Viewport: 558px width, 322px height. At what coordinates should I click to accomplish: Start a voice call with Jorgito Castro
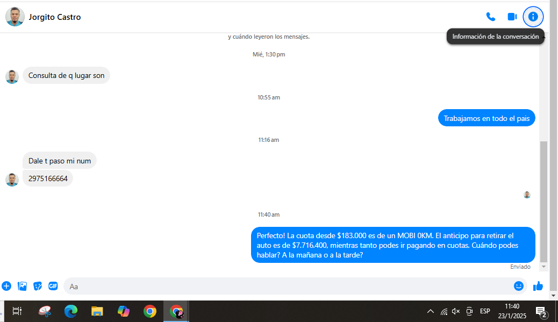(490, 17)
